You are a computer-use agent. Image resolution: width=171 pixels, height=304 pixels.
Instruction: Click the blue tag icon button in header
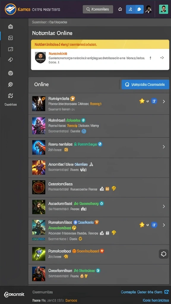[x=139, y=9]
